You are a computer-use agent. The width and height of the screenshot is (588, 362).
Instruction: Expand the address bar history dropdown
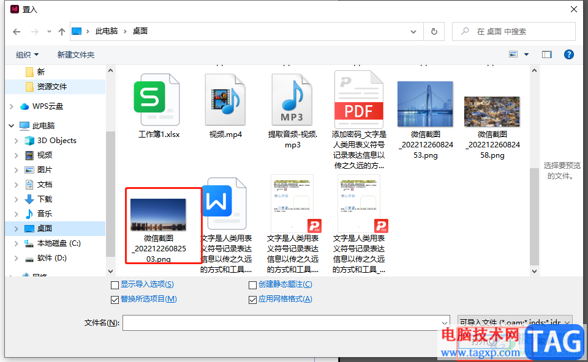coord(413,32)
